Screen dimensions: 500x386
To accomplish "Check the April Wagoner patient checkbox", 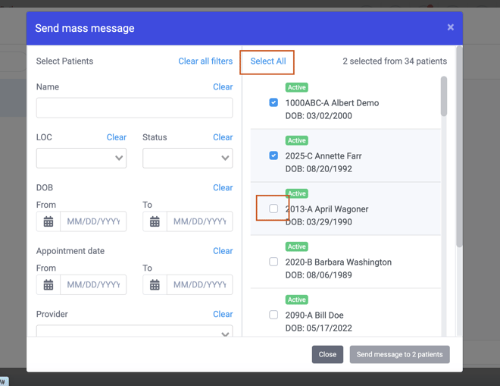I will 273,209.
